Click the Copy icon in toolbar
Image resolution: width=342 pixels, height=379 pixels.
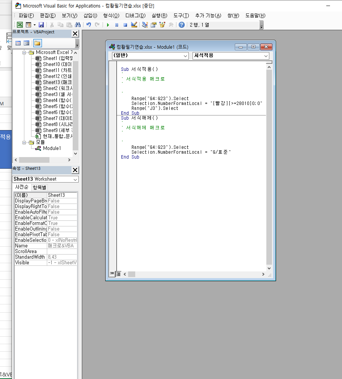pyautogui.click(x=60, y=25)
